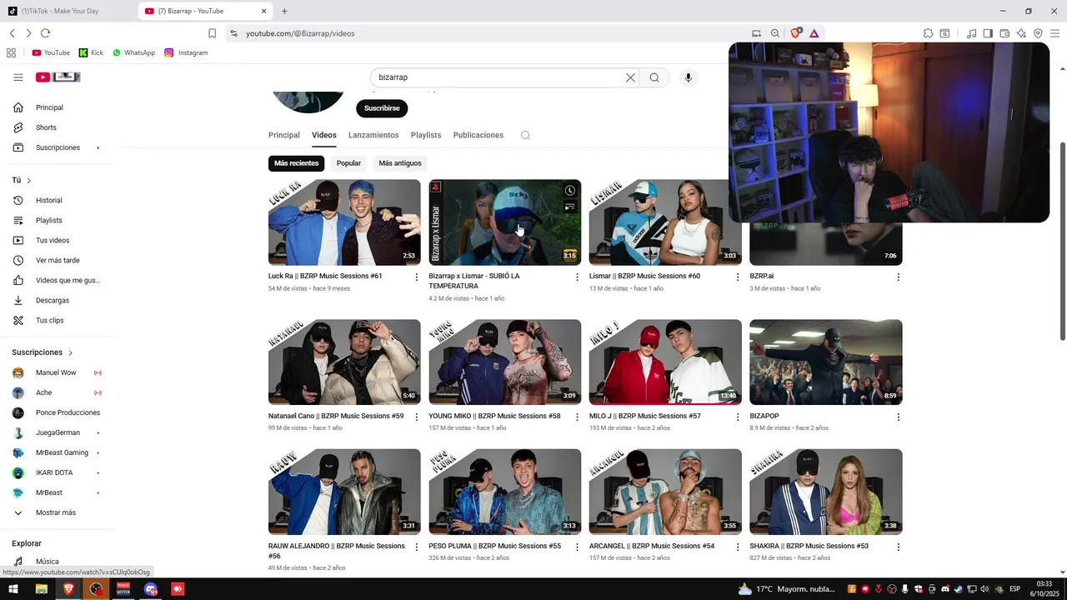Select the Más recientes filter chip
Image resolution: width=1067 pixels, height=600 pixels.
(x=296, y=163)
